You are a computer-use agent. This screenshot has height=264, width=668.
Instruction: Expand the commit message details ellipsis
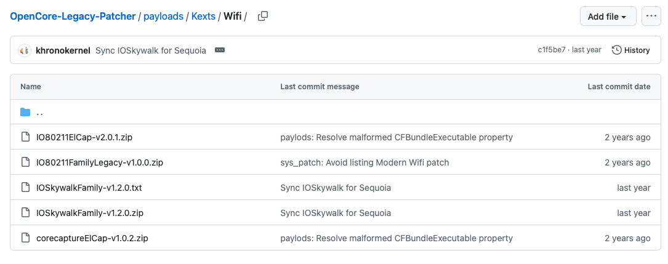(x=220, y=50)
